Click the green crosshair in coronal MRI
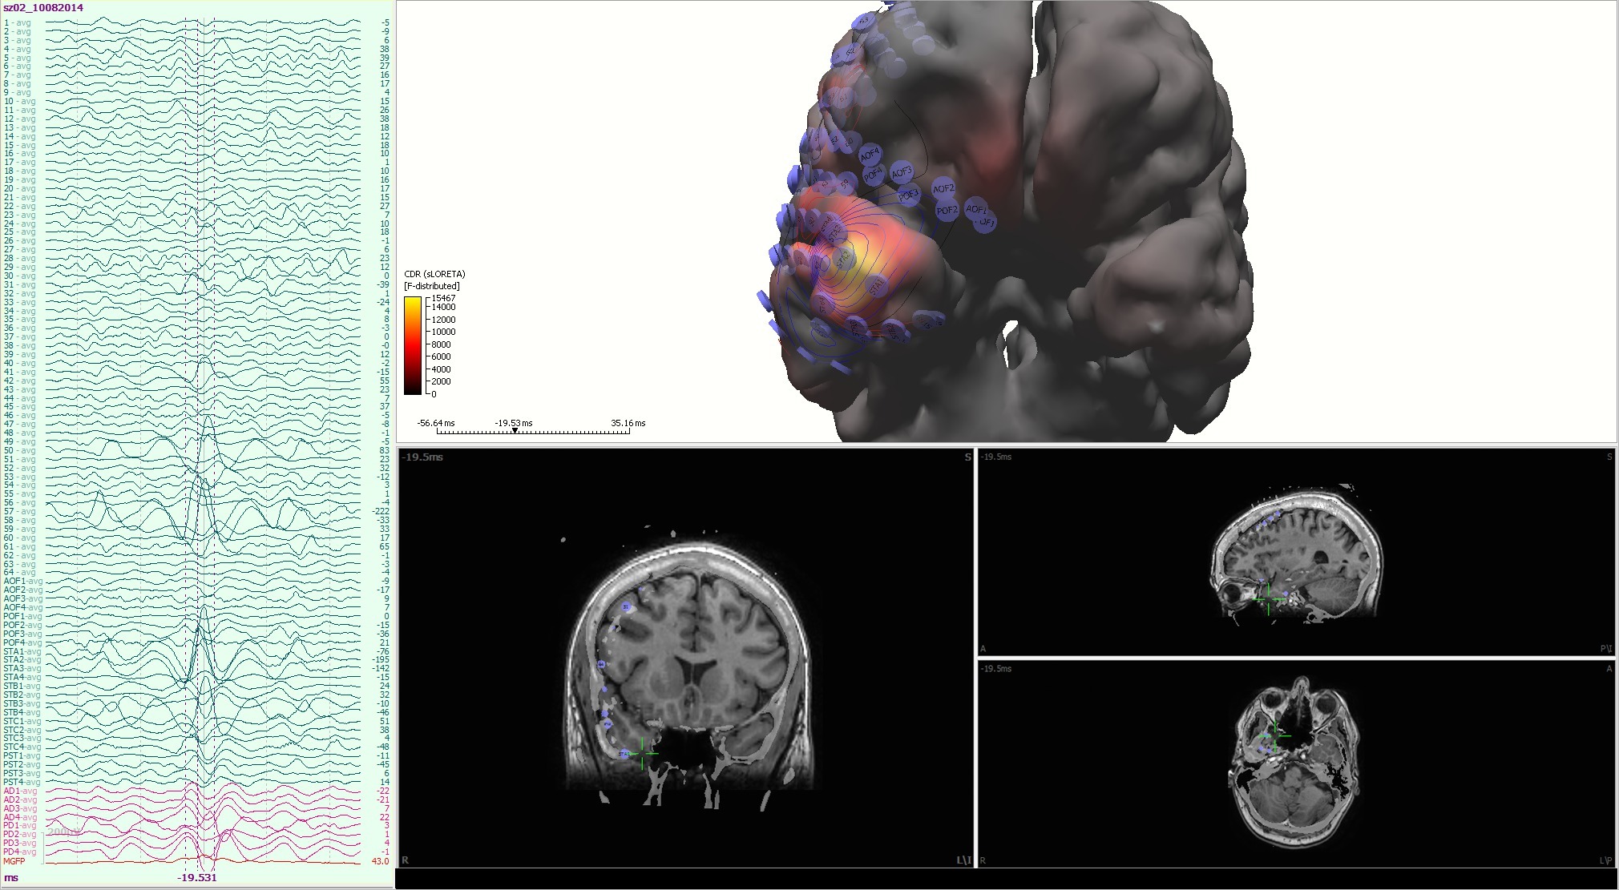The height and width of the screenshot is (890, 1619). click(643, 754)
